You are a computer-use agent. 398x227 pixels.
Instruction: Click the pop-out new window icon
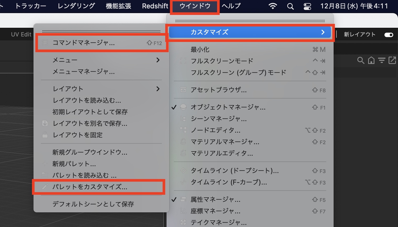pos(392,60)
